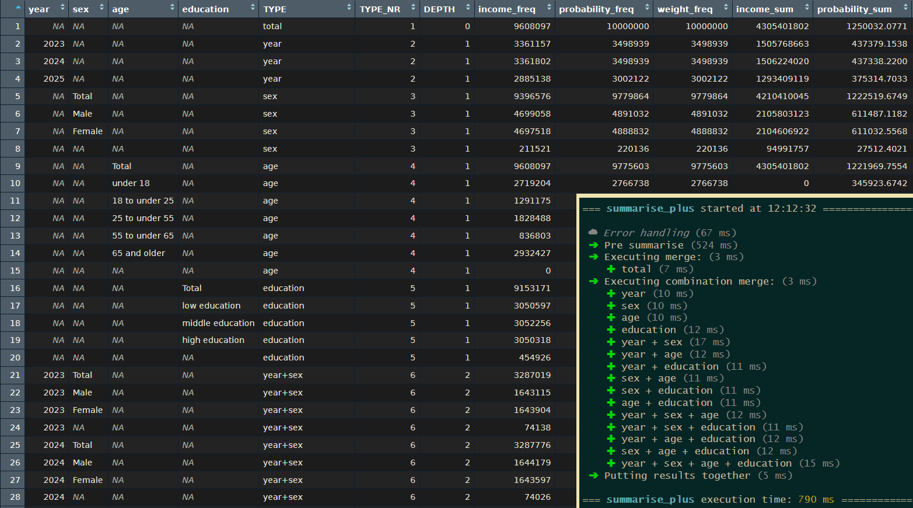Select year cell "2023" in row 2
The height and width of the screenshot is (508, 913).
pyautogui.click(x=54, y=44)
